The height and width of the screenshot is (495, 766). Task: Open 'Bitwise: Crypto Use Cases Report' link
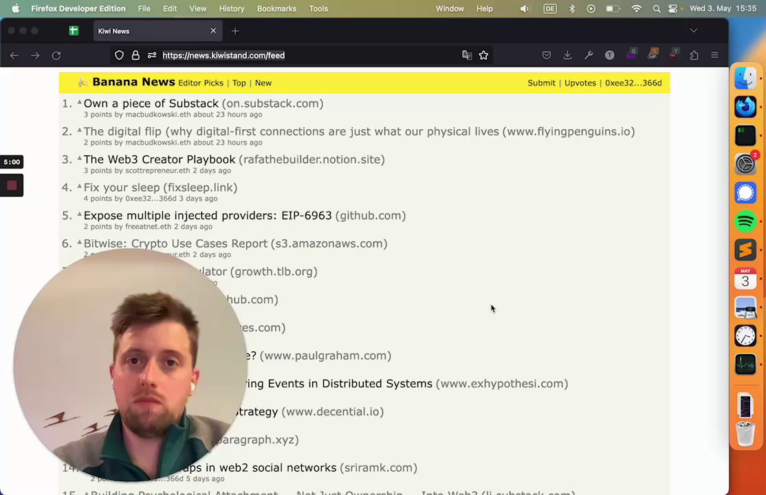175,243
